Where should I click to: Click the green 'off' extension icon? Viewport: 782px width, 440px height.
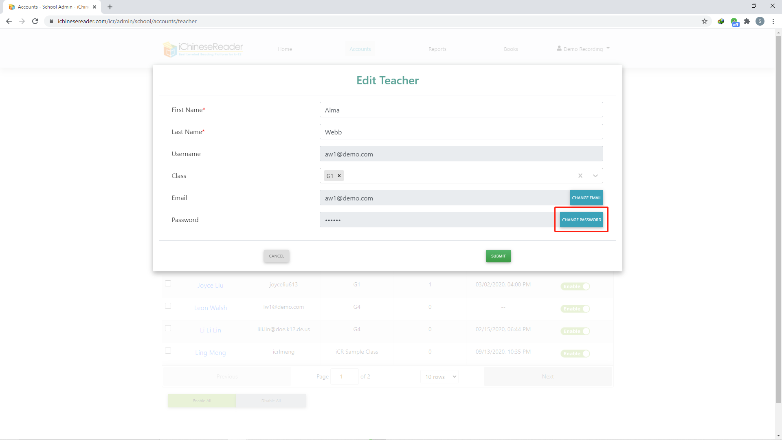coord(734,22)
